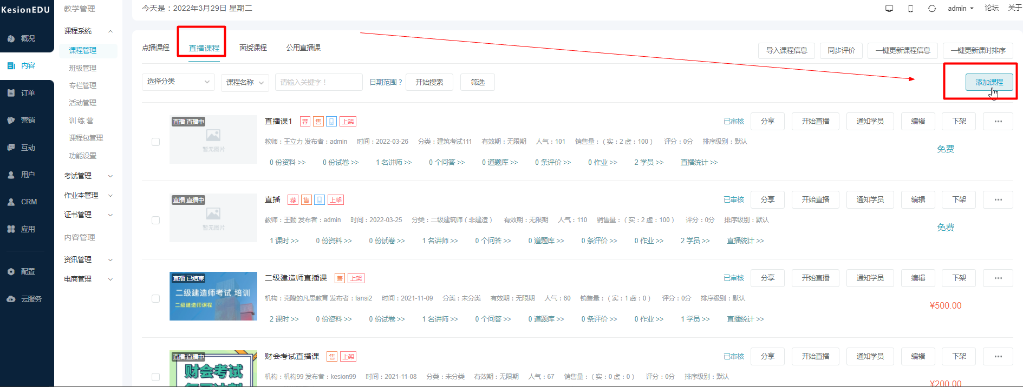Select the checkbox for 二级建造师直播课
The height and width of the screenshot is (387, 1023).
click(156, 298)
